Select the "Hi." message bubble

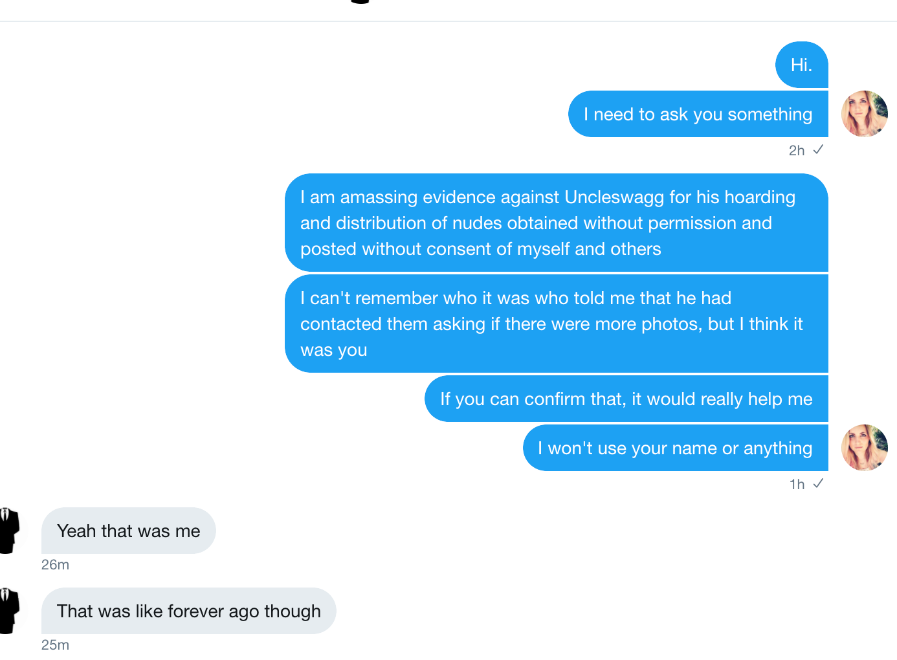point(801,65)
